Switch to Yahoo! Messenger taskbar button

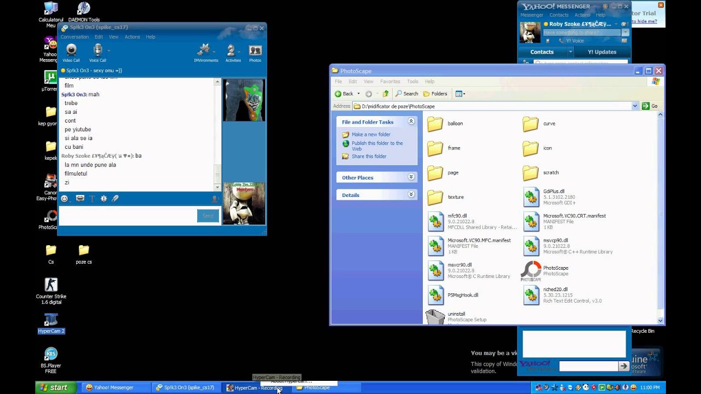(x=116, y=387)
